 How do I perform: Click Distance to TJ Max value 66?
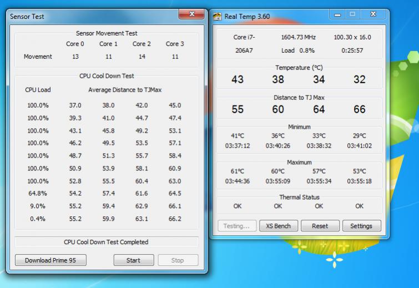click(x=360, y=109)
